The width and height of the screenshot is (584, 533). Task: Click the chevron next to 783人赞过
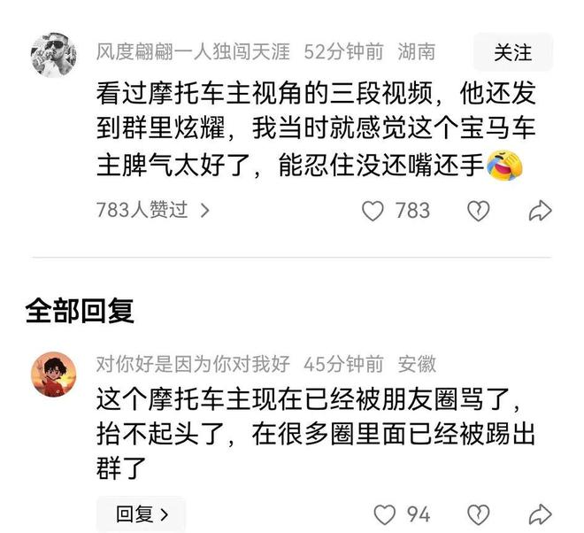pyautogui.click(x=205, y=211)
